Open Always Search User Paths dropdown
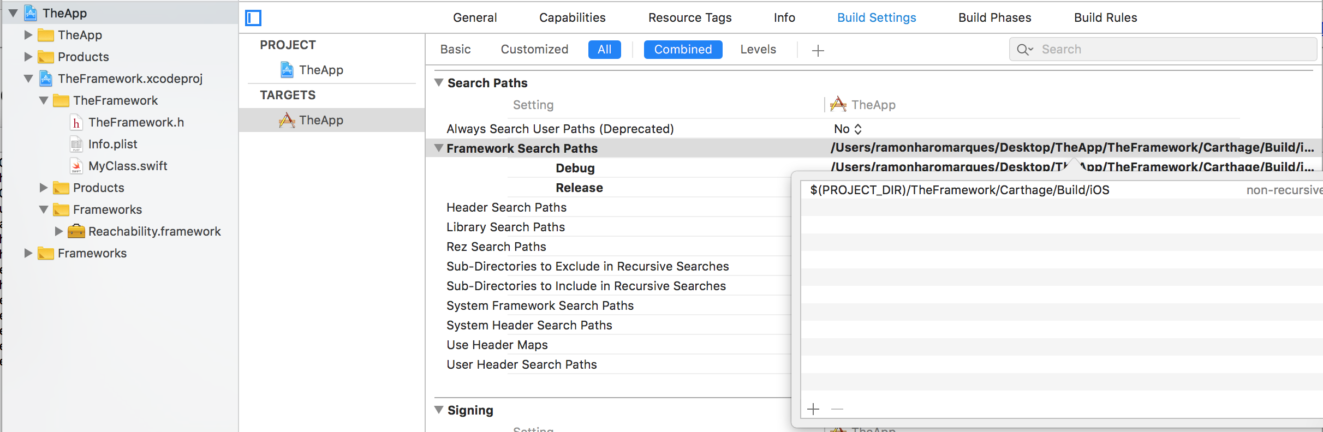 [x=848, y=129]
